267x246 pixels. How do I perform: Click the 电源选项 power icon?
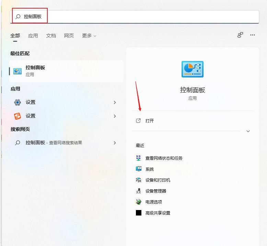tap(138, 202)
